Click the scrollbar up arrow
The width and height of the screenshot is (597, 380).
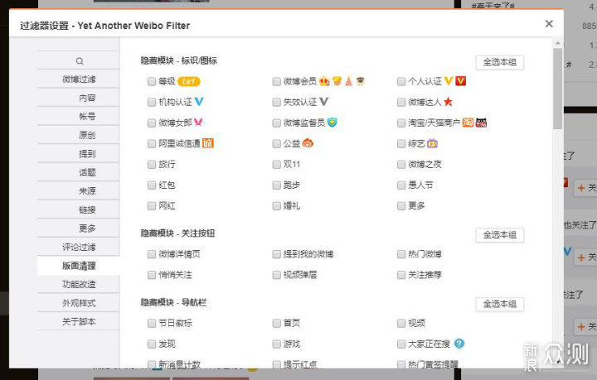[558, 43]
